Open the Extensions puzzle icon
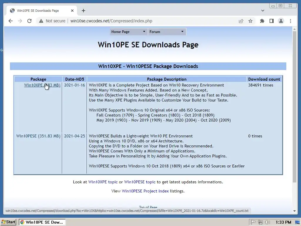The height and width of the screenshot is (226, 301). 262,21
